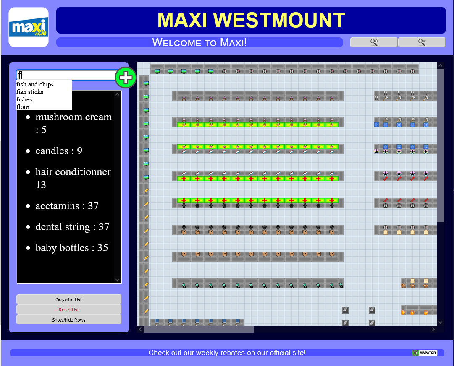Viewport: 454px width, 366px height.
Task: Select 'baby bottles : 35' list entry
Action: click(71, 248)
